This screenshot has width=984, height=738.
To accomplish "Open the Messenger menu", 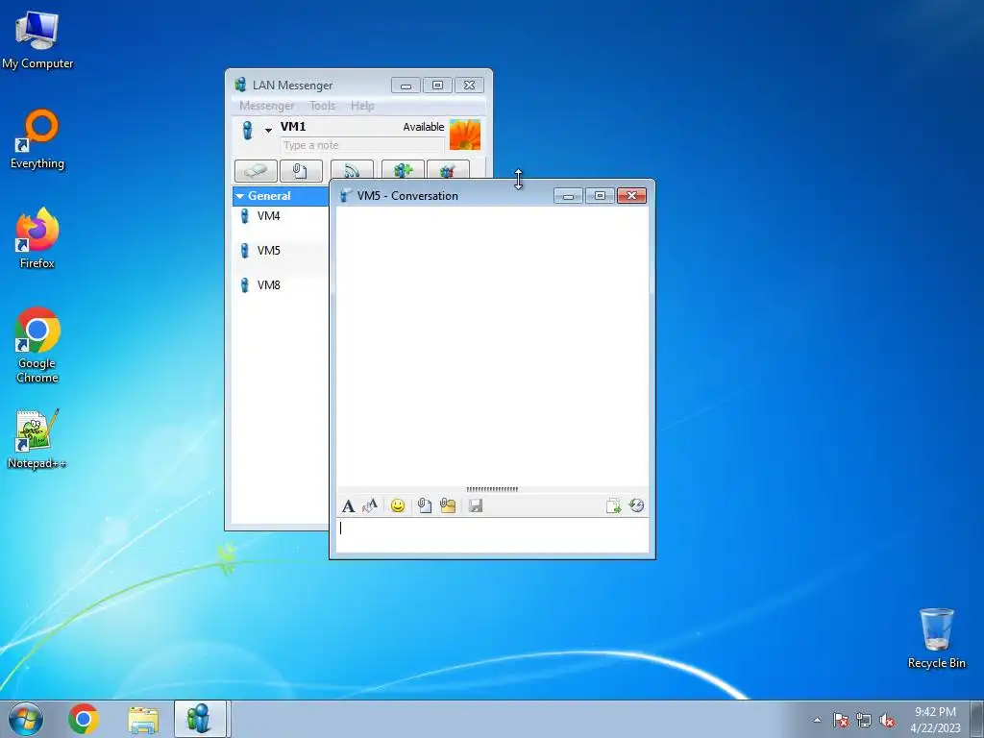I will tap(267, 106).
